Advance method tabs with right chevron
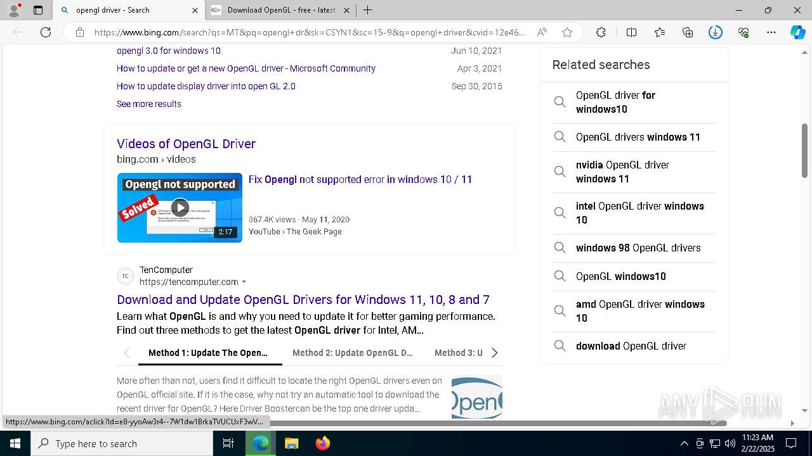812x456 pixels. 495,353
